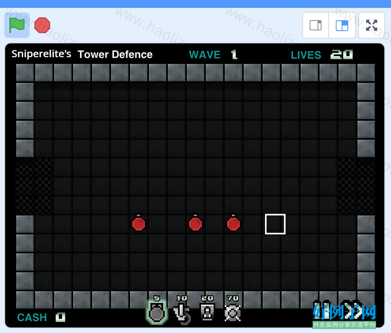Stop the project with red stop button
This screenshot has width=391, height=333.
(x=42, y=25)
